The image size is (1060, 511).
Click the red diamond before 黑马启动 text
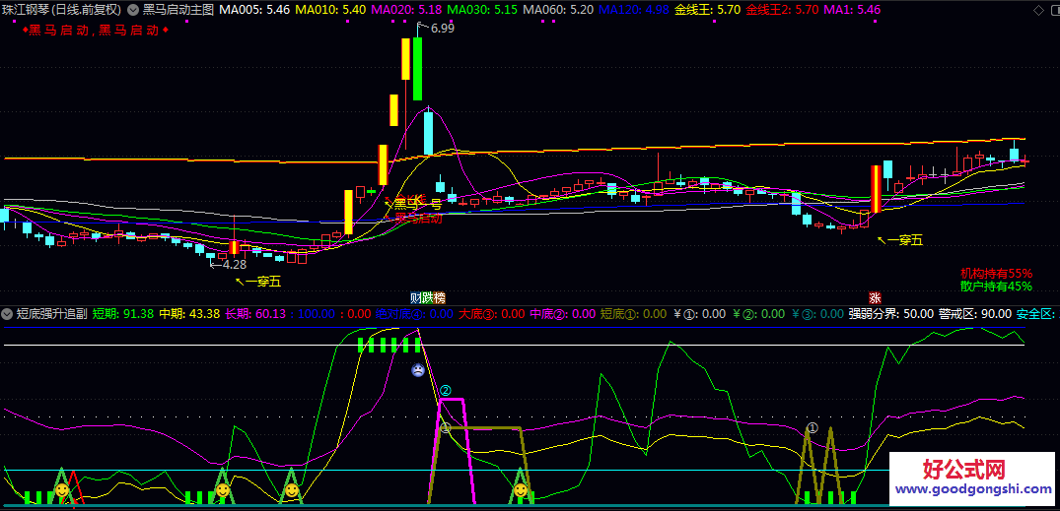pyautogui.click(x=25, y=30)
